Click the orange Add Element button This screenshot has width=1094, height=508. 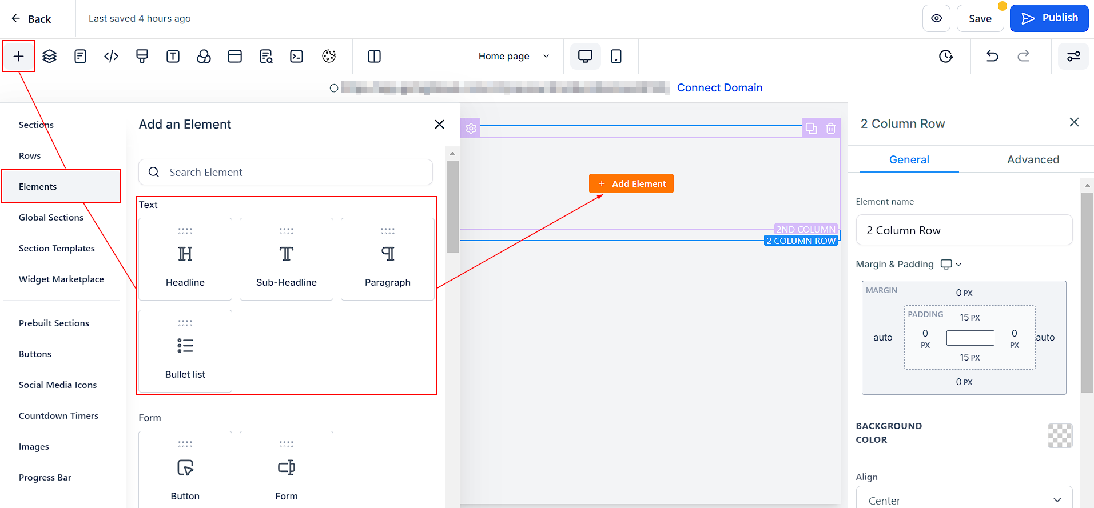[631, 183]
